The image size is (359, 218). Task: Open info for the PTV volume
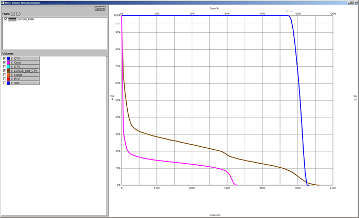tap(12, 79)
